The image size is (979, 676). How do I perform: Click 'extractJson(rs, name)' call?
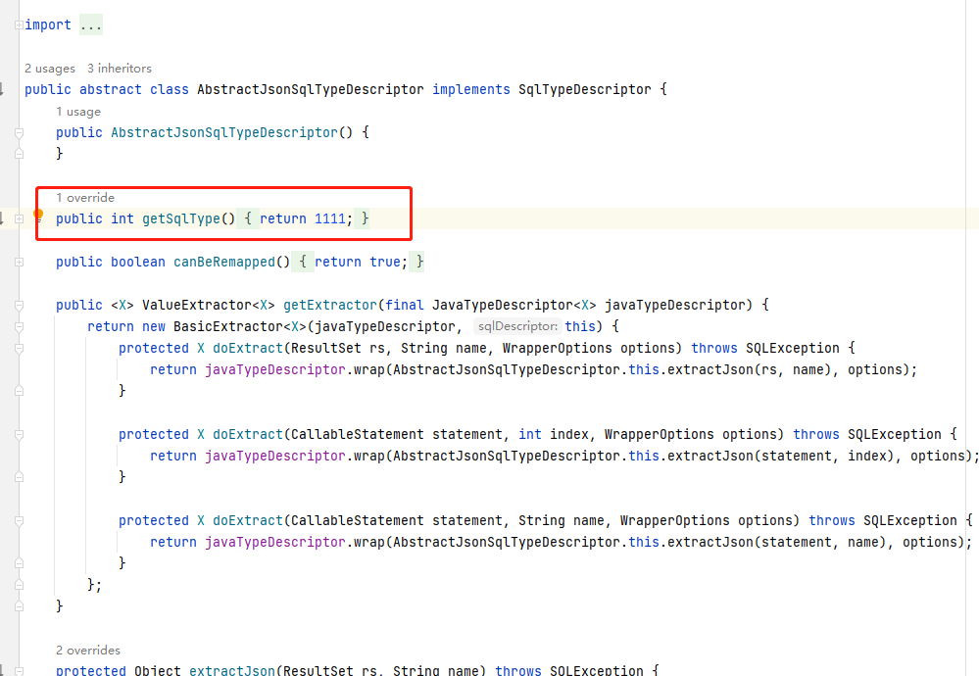click(x=754, y=369)
